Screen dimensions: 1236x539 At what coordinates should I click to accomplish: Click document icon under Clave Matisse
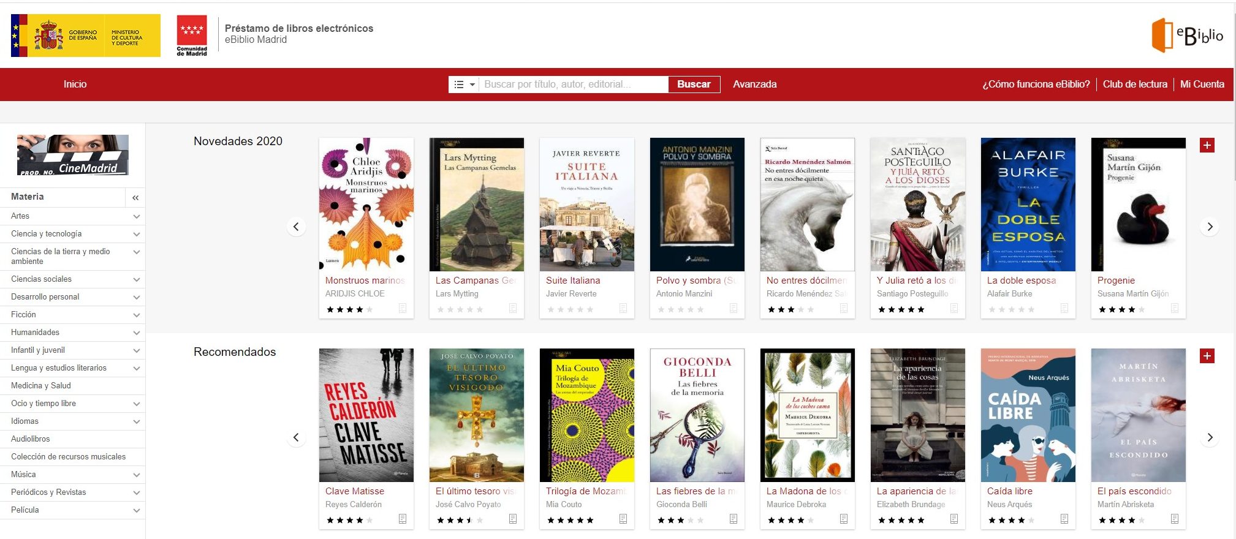[403, 519]
